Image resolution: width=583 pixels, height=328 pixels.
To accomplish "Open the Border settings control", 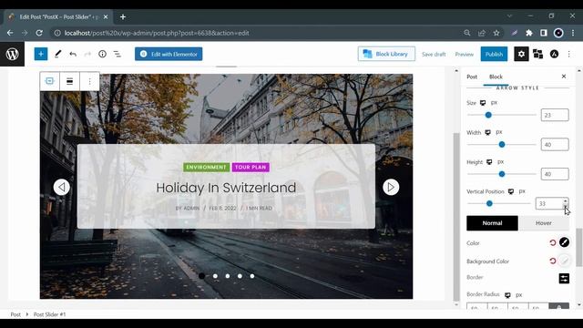I will (564, 278).
